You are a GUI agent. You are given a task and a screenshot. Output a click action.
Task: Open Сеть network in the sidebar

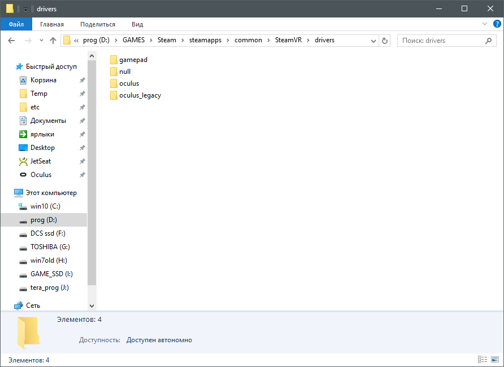[x=33, y=306]
